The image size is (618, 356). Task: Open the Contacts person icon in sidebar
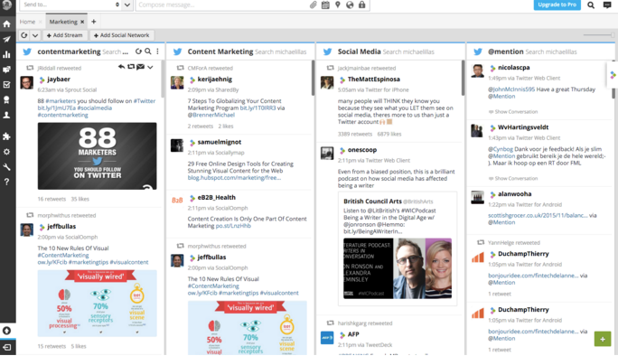click(x=6, y=115)
